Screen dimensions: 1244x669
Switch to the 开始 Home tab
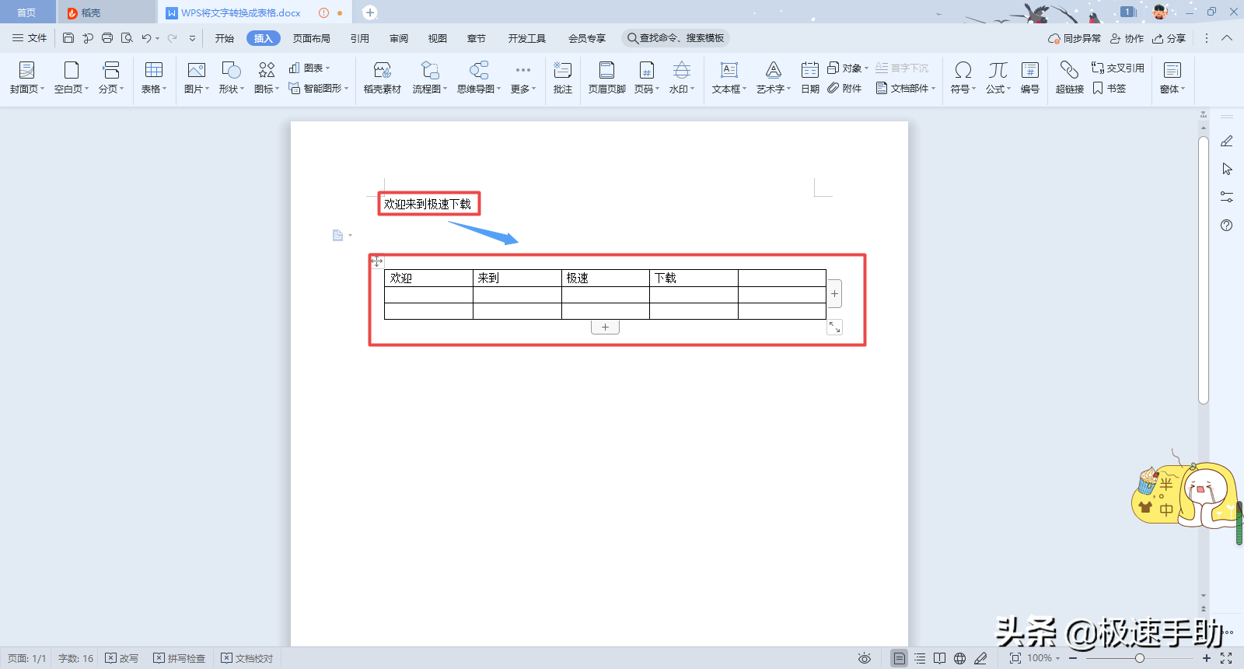(225, 38)
